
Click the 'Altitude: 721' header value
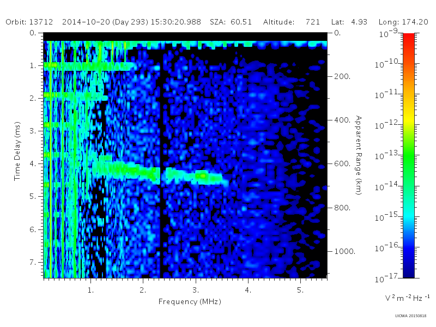[292, 22]
